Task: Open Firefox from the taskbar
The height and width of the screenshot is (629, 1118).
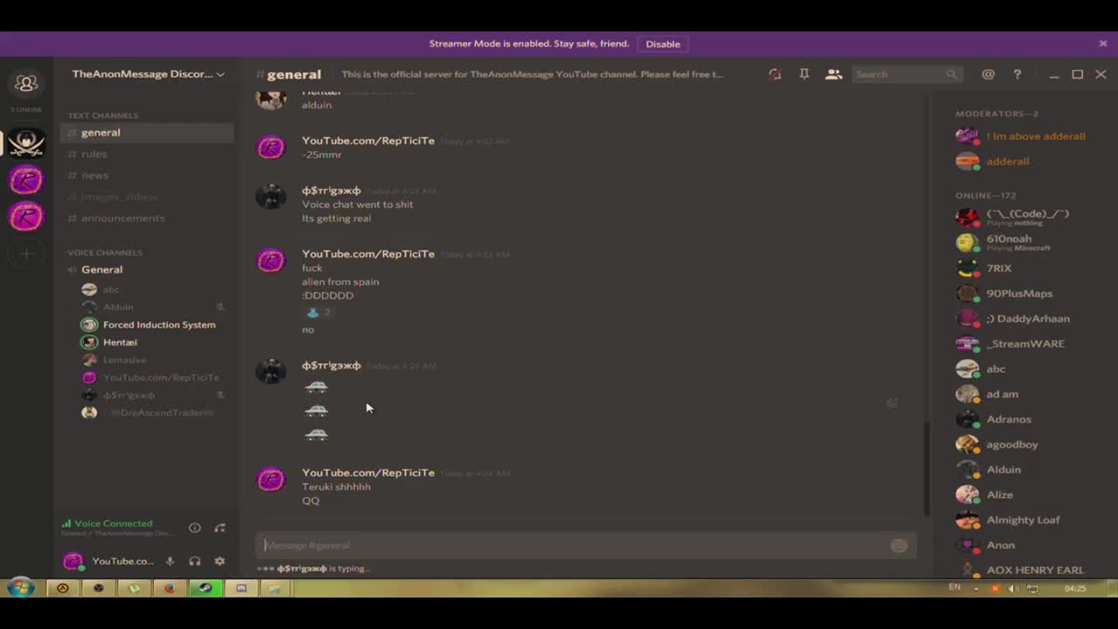Action: tap(169, 588)
